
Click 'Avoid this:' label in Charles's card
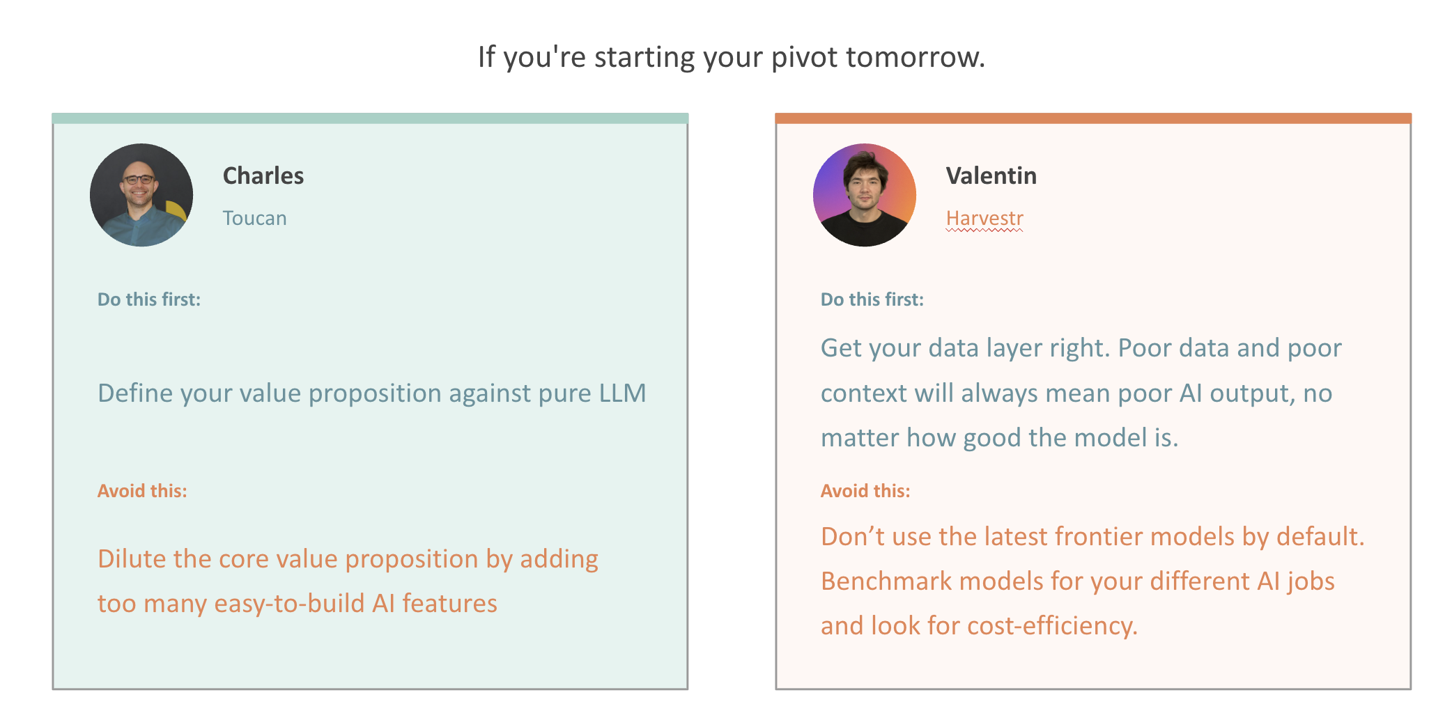coord(142,491)
